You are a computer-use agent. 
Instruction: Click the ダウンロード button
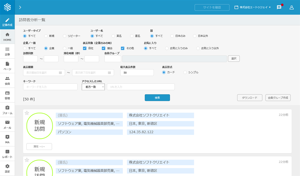tap(250, 98)
